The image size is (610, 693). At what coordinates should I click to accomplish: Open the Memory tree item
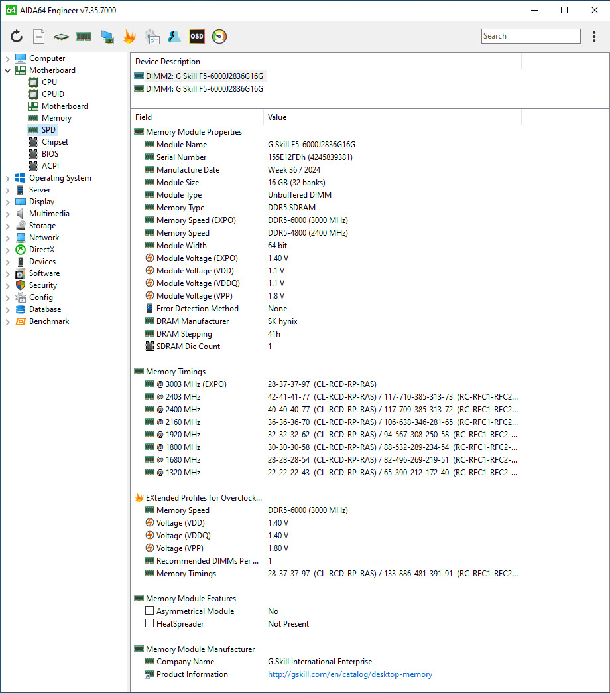coord(56,118)
